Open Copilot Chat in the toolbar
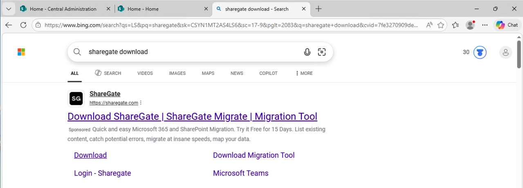The height and width of the screenshot is (188, 523). [x=507, y=25]
